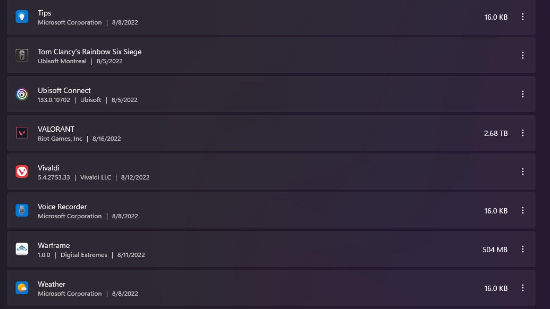This screenshot has width=550, height=309.
Task: Click the Weather app icon
Action: [22, 288]
